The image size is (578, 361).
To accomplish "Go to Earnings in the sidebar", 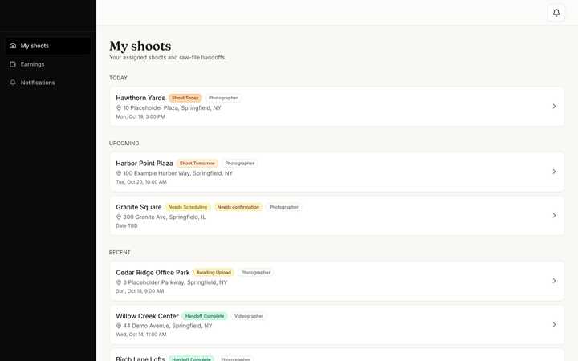I will click(x=48, y=64).
